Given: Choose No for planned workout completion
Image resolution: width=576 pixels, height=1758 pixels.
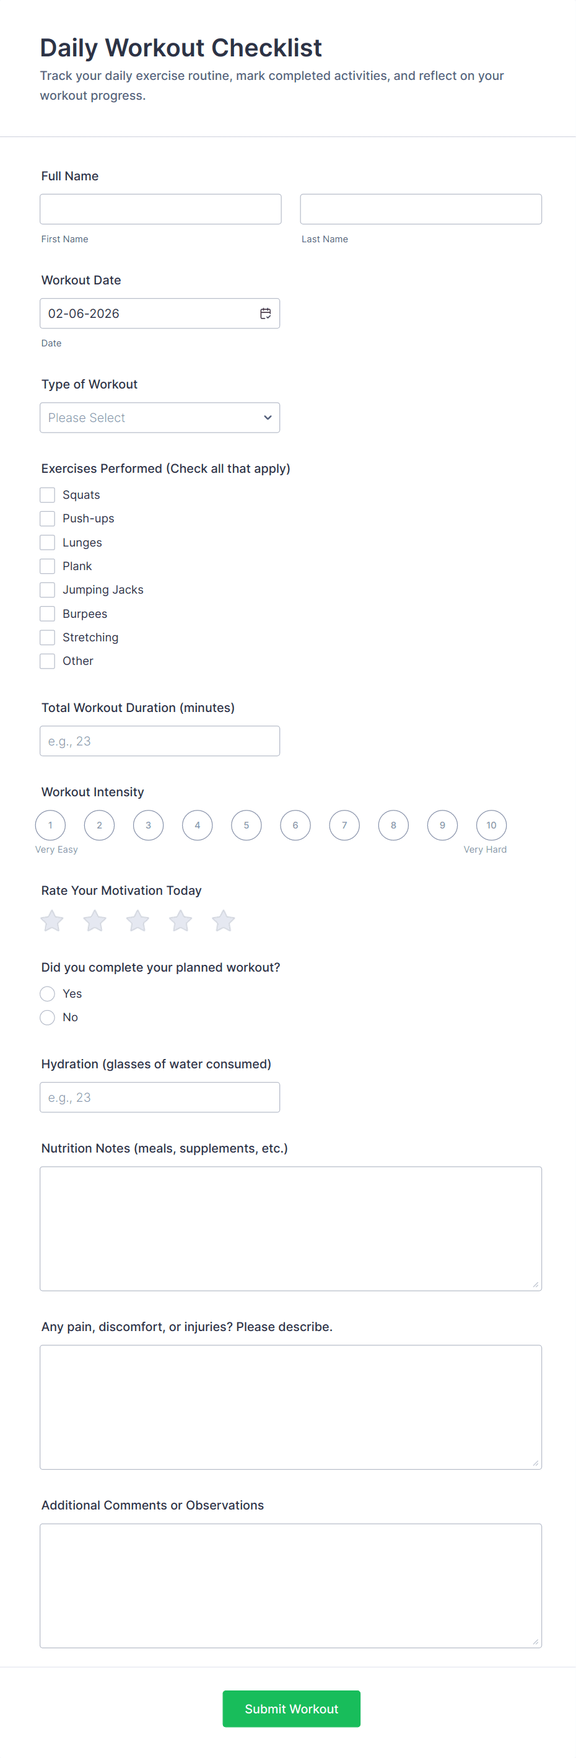Looking at the screenshot, I should 47,1017.
